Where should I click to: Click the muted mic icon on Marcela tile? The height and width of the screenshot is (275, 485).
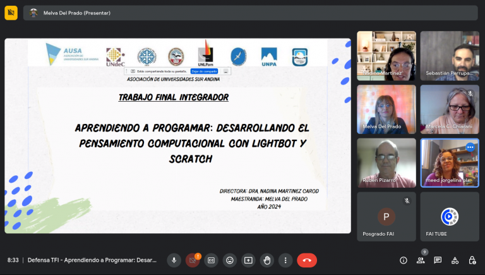470,94
